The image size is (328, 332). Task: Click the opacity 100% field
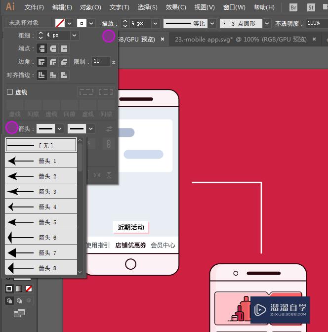click(317, 23)
